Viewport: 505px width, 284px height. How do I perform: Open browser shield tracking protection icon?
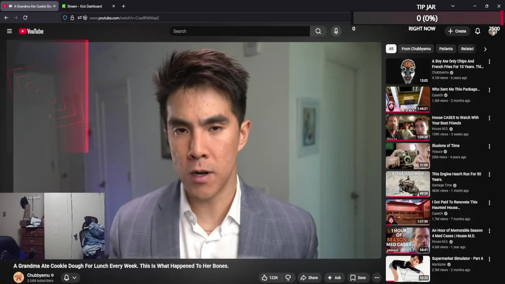(65, 18)
